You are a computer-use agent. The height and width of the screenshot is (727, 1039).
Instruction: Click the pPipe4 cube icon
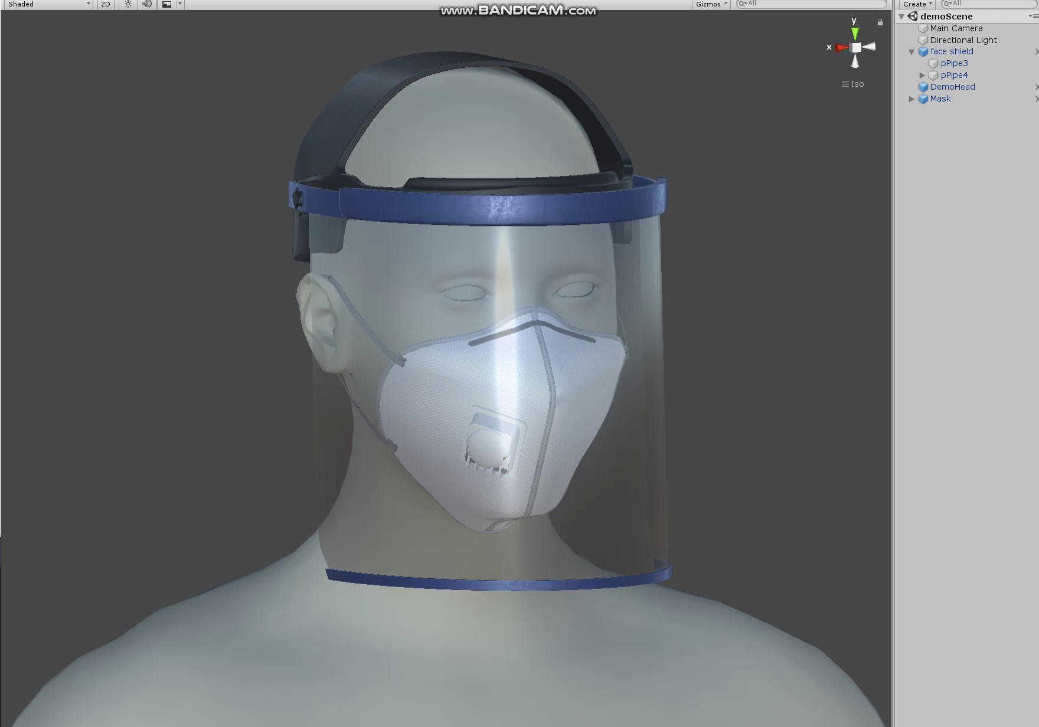click(x=933, y=76)
